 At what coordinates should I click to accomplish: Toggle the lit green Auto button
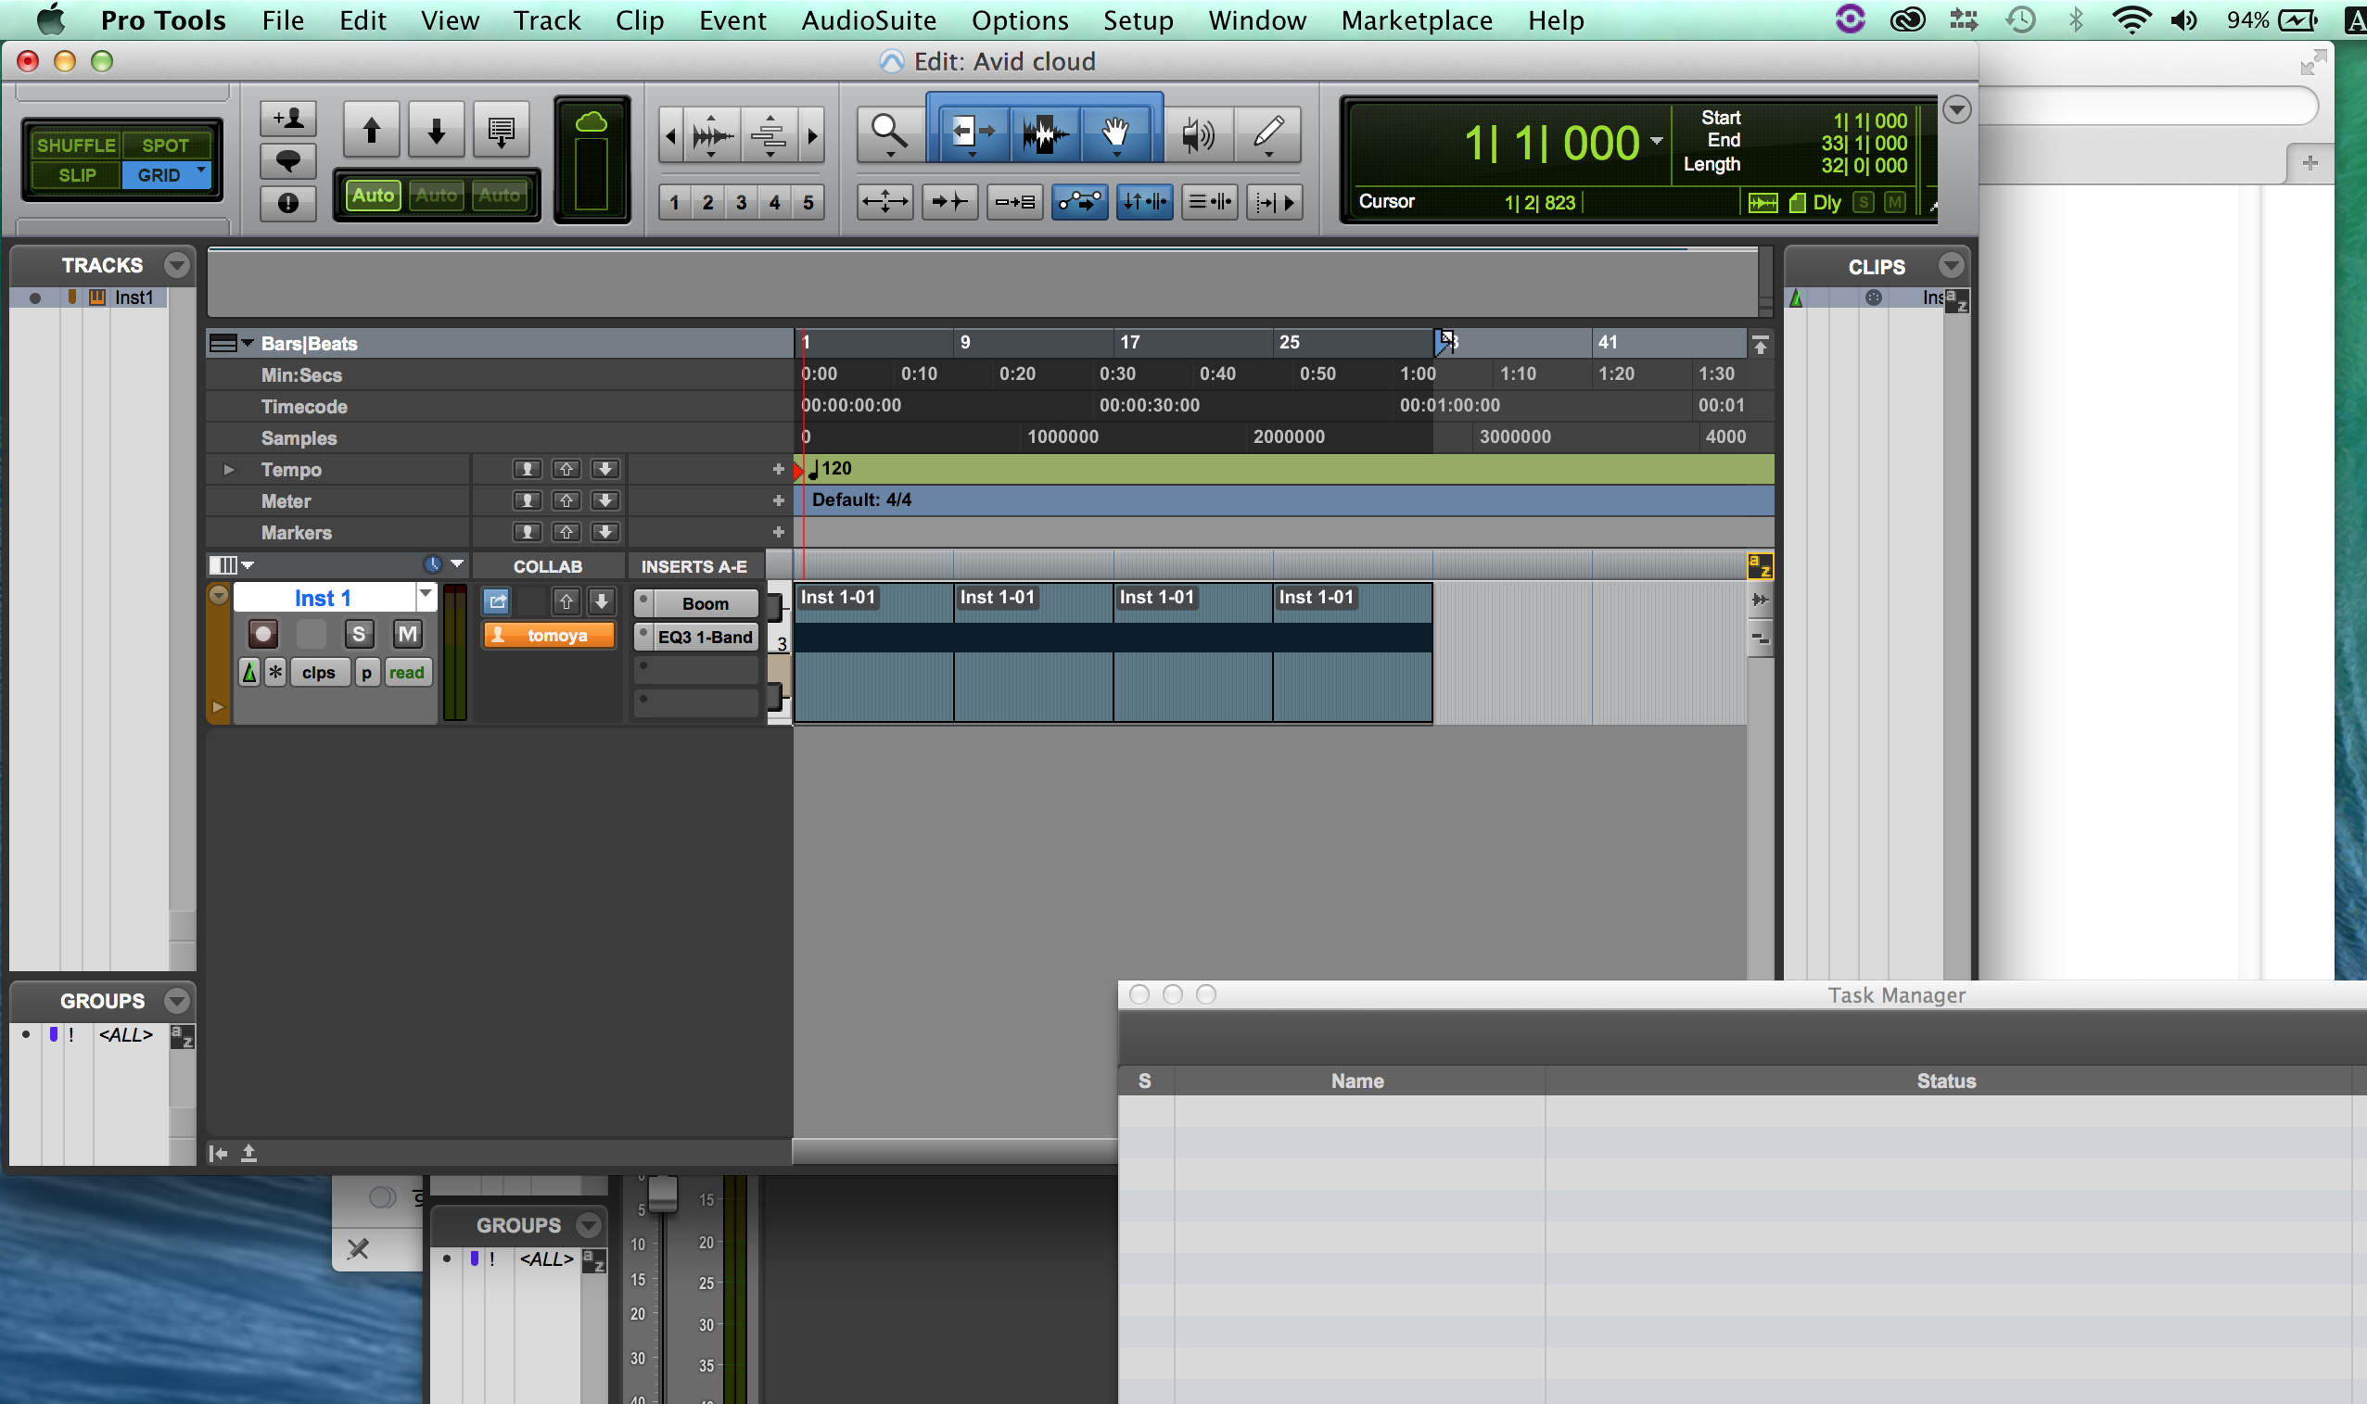coord(373,195)
